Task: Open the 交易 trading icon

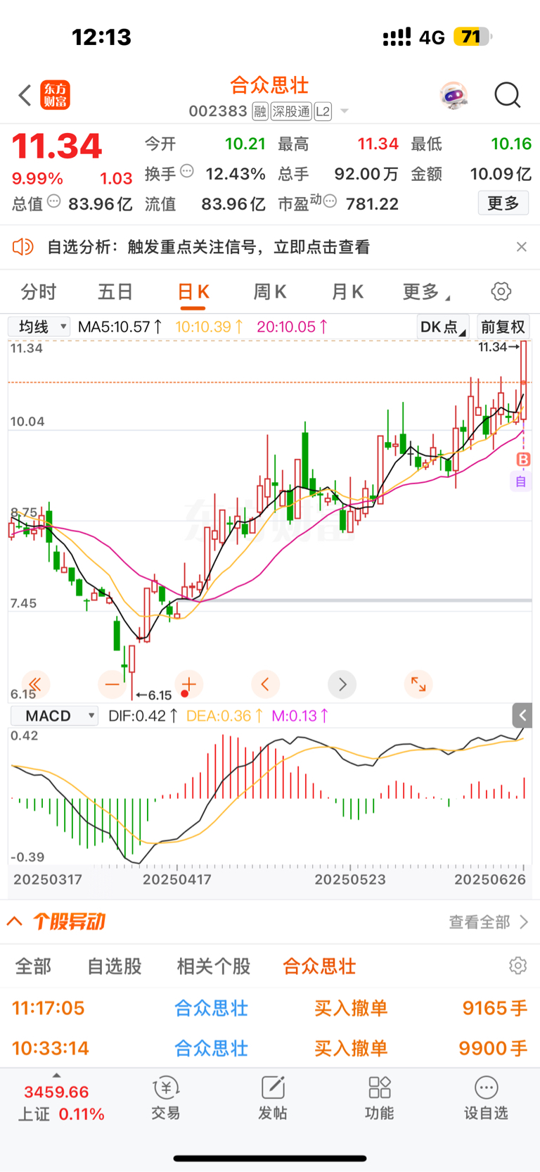Action: (x=166, y=1098)
